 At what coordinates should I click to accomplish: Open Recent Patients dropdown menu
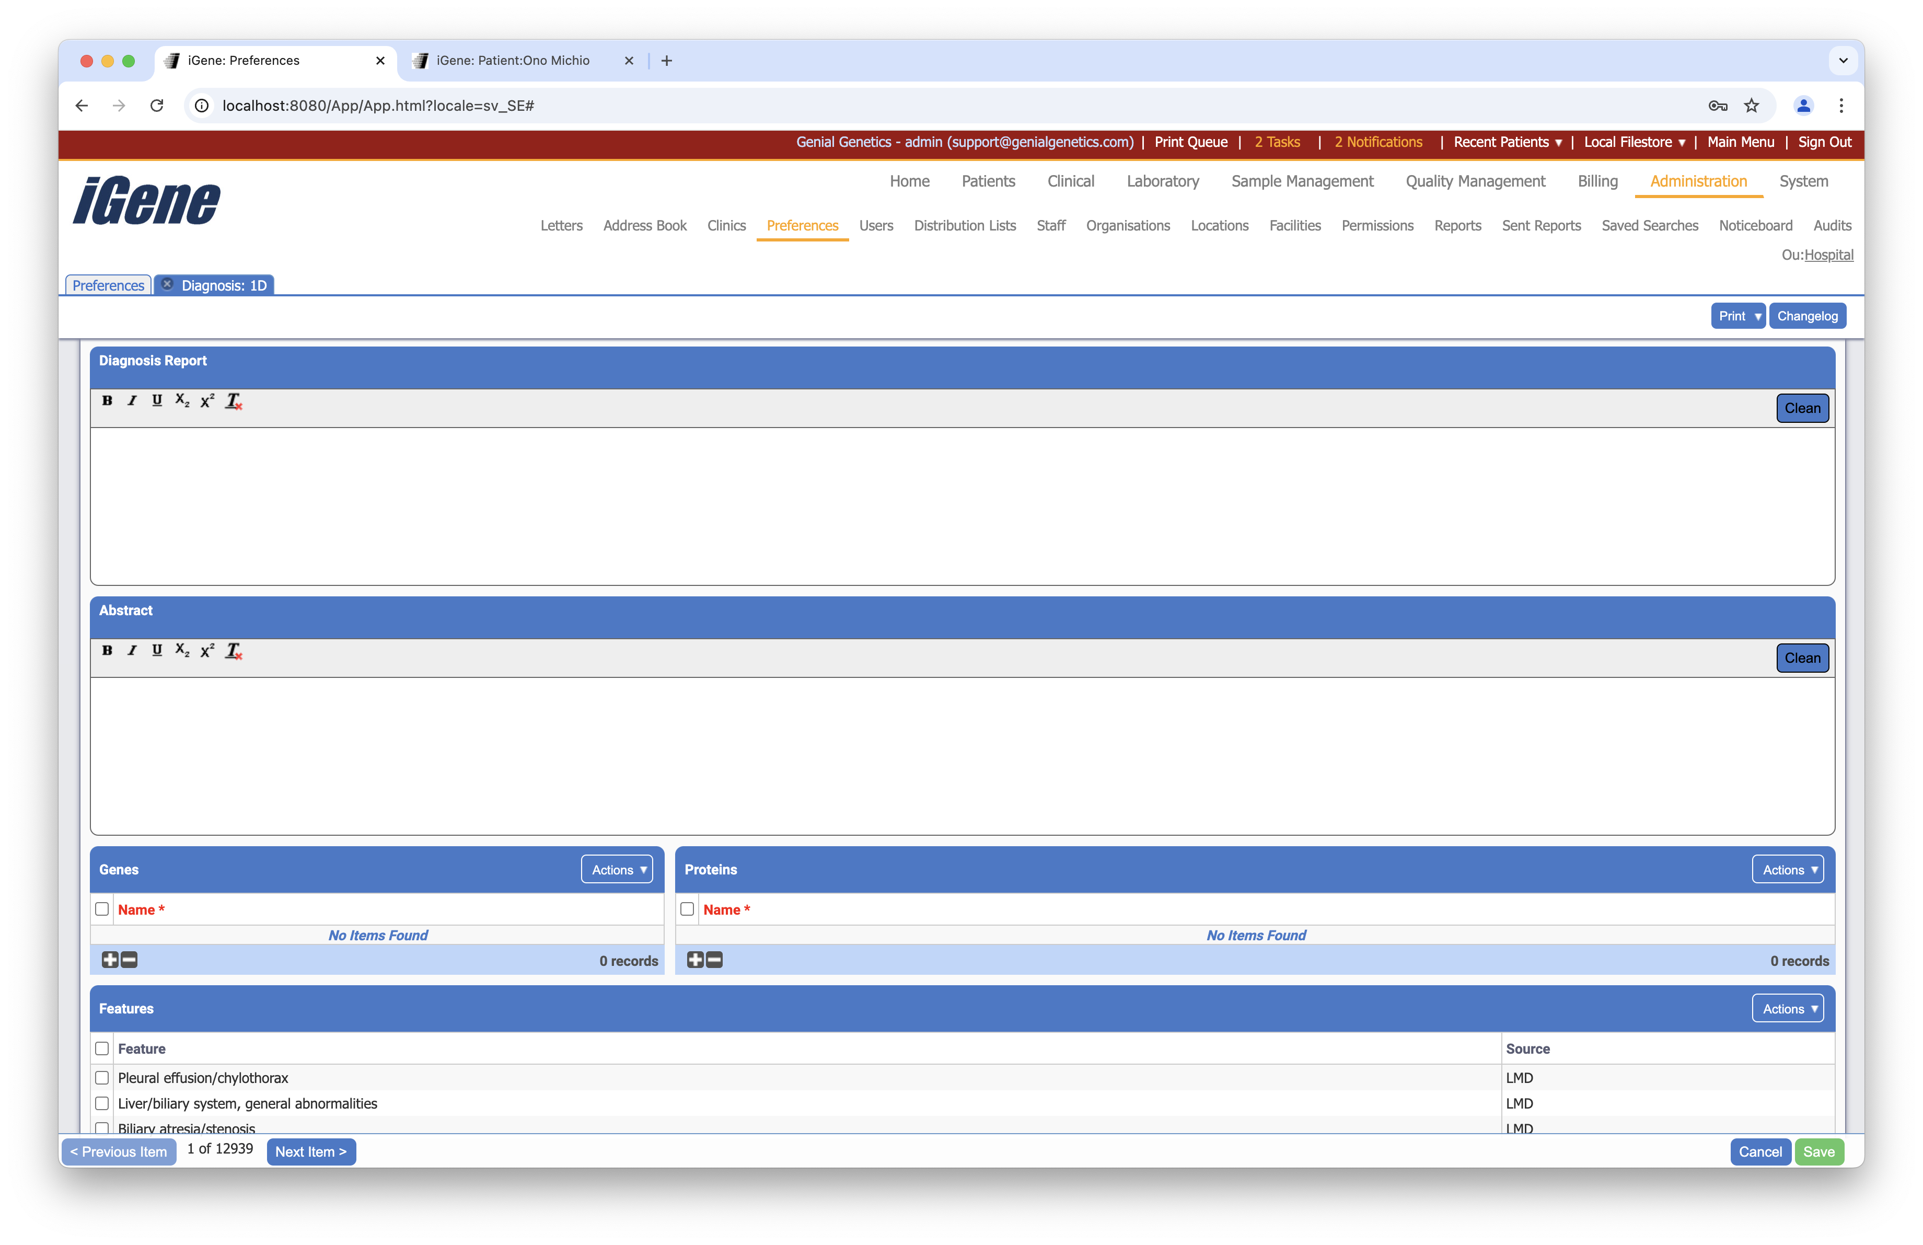tap(1507, 142)
